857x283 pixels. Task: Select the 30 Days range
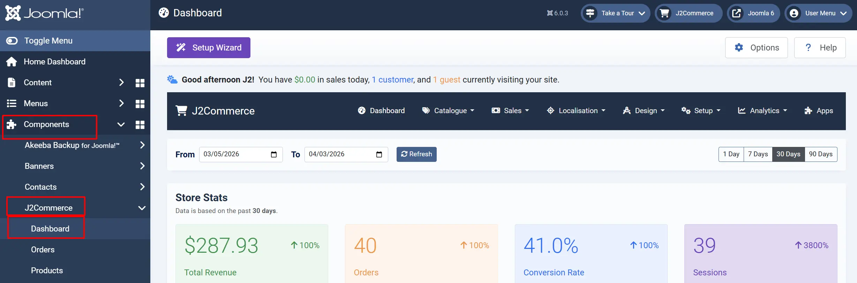(x=788, y=154)
